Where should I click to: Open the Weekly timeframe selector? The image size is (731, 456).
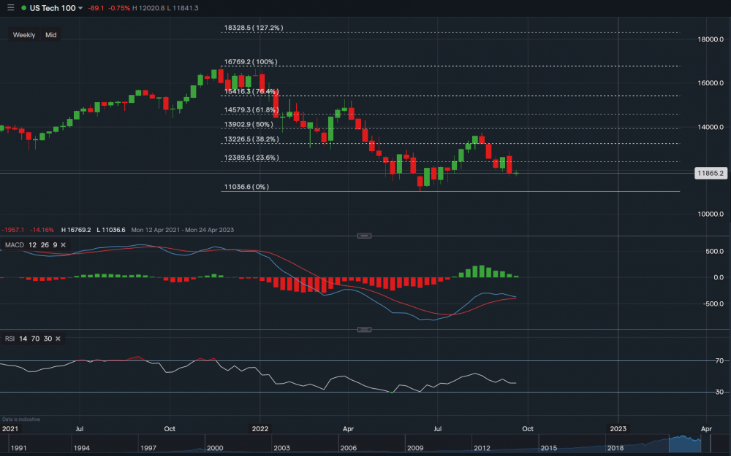pyautogui.click(x=24, y=35)
